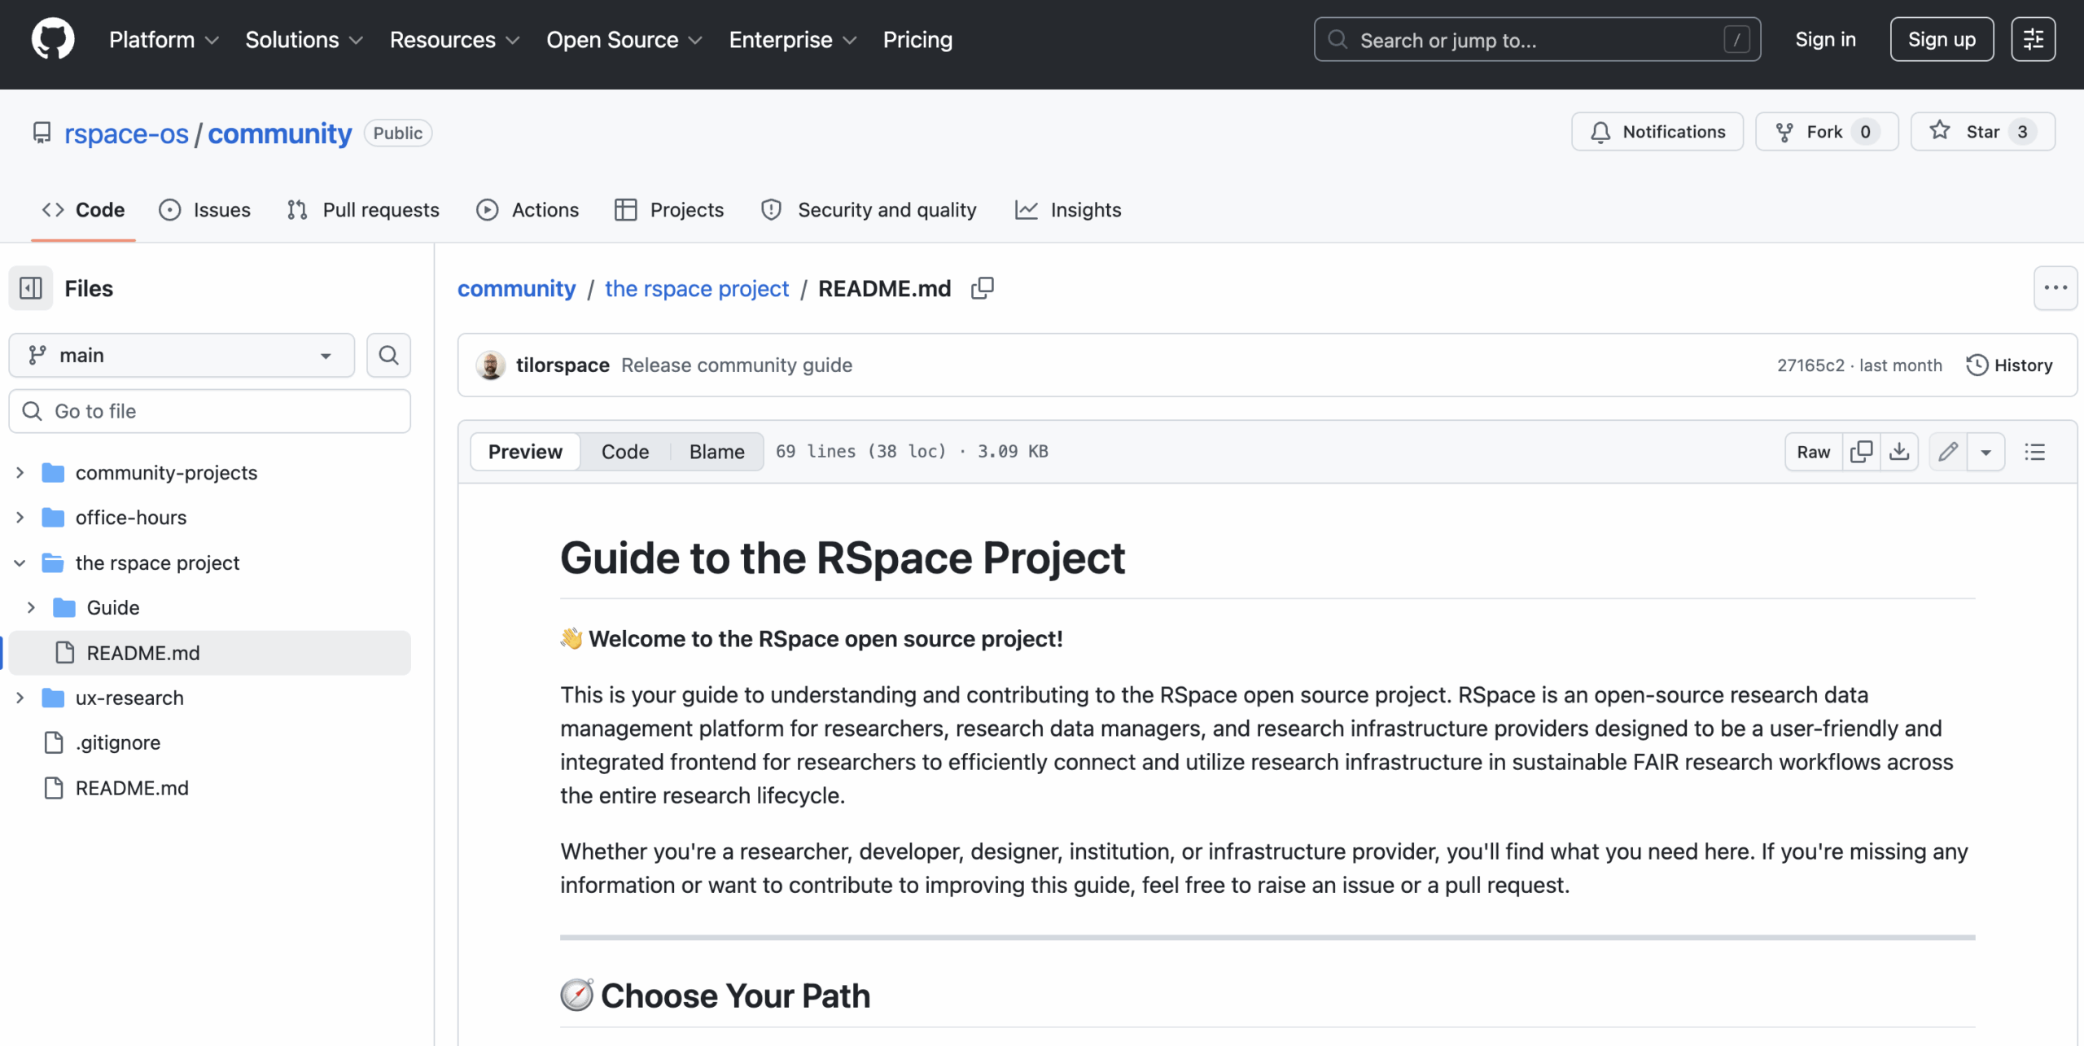Open the main branch selector
The image size is (2084, 1046).
(182, 355)
